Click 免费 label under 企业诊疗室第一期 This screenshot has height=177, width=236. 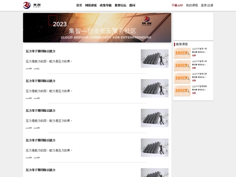(x=194, y=56)
